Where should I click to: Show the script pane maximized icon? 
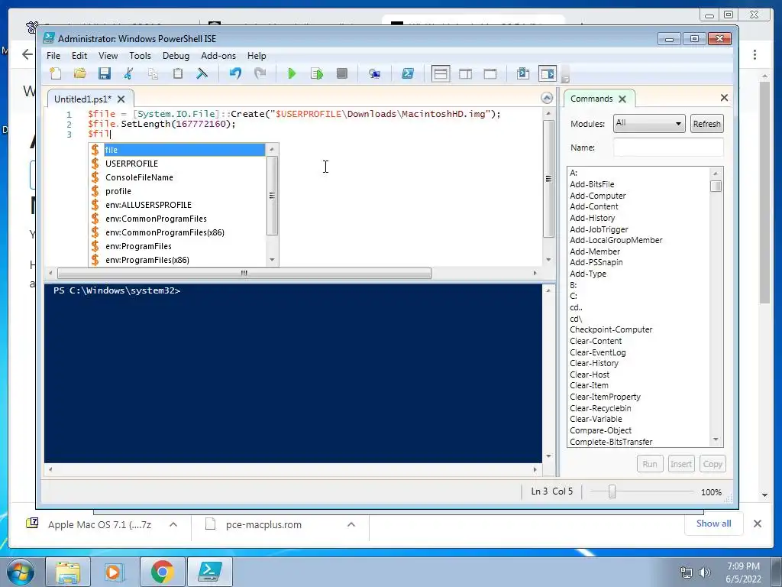coord(490,74)
